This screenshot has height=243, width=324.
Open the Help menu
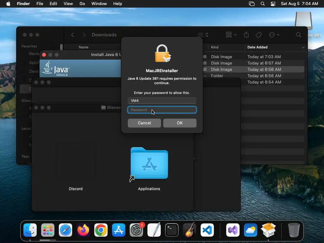118,4
